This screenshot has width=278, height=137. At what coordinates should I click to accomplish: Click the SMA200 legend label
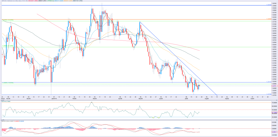point(33,1)
